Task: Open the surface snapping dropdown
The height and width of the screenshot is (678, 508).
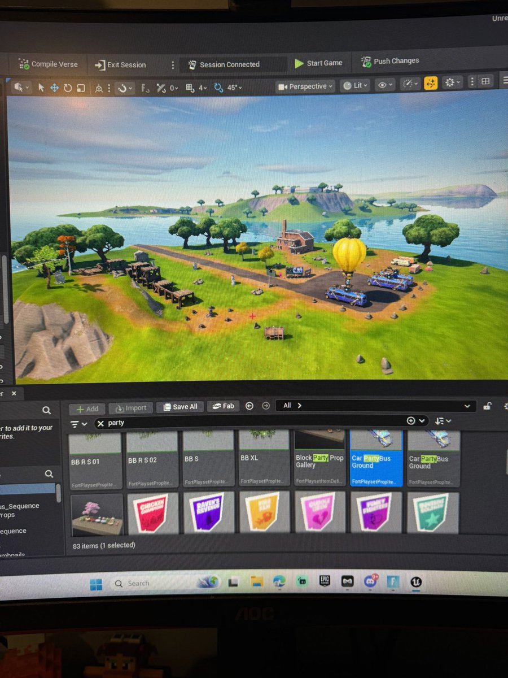Action: click(x=124, y=88)
